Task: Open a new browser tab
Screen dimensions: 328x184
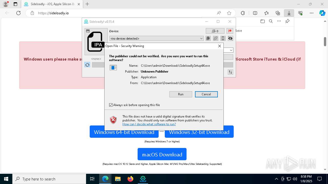Action: [87, 4]
